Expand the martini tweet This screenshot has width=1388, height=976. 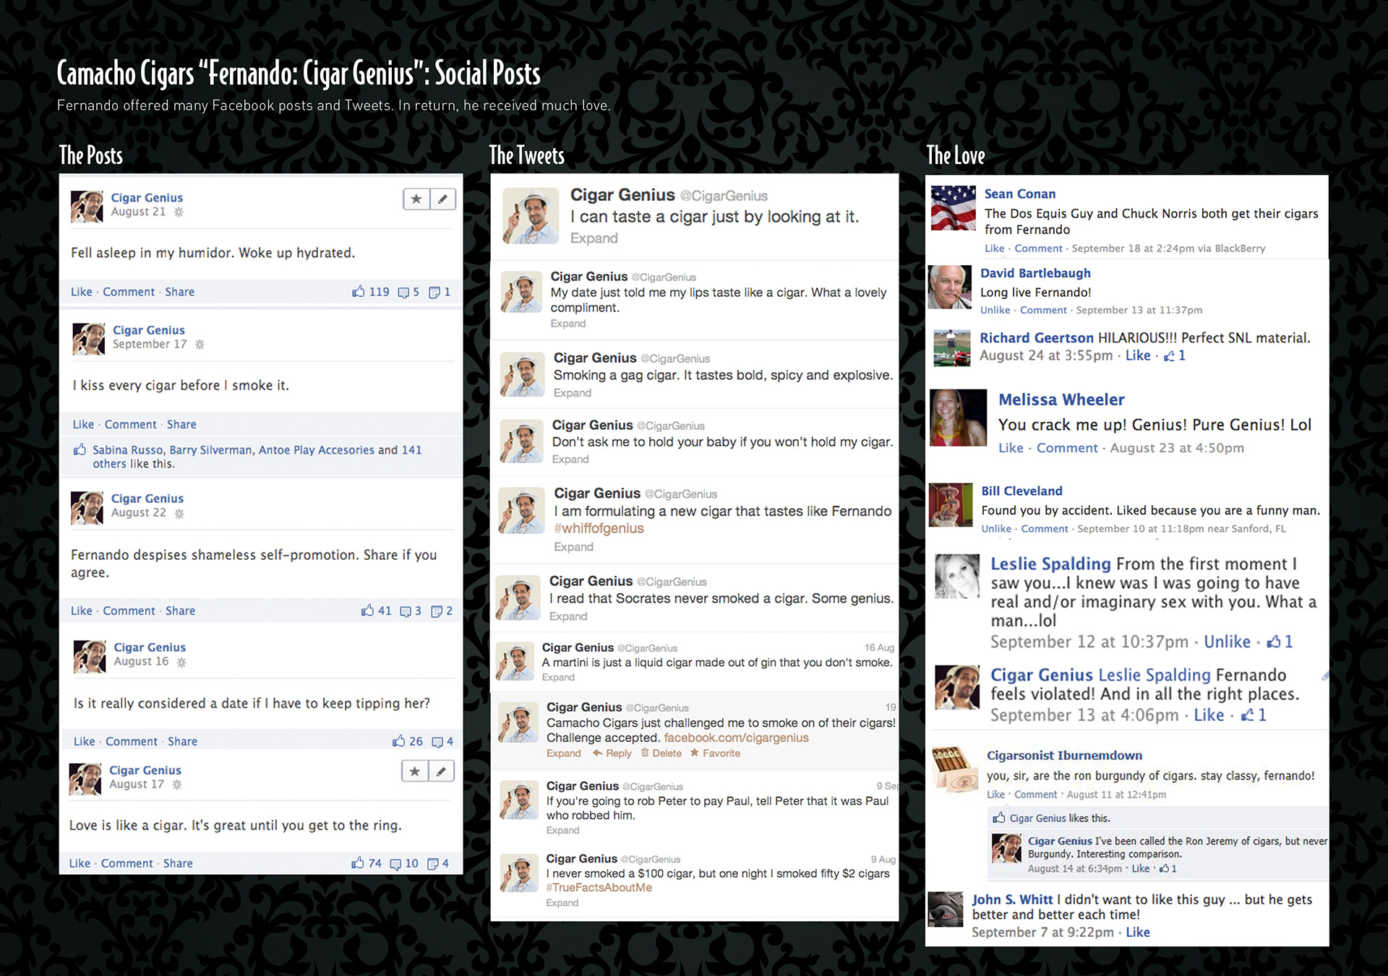pos(558,678)
